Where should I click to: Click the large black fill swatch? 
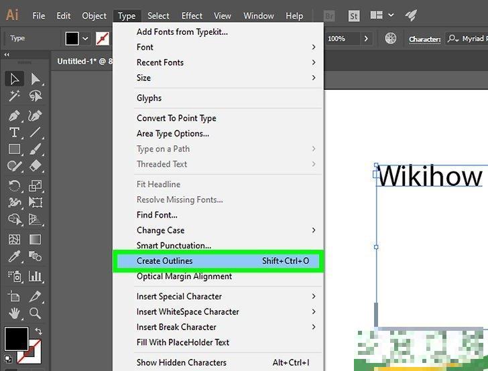(17, 339)
